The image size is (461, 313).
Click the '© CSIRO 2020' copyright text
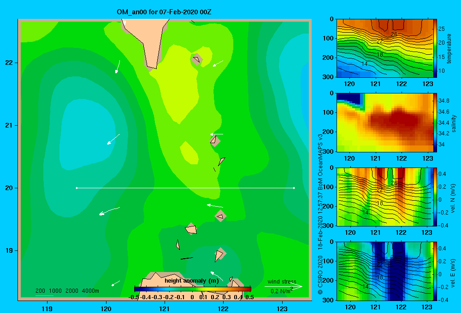coord(320,275)
